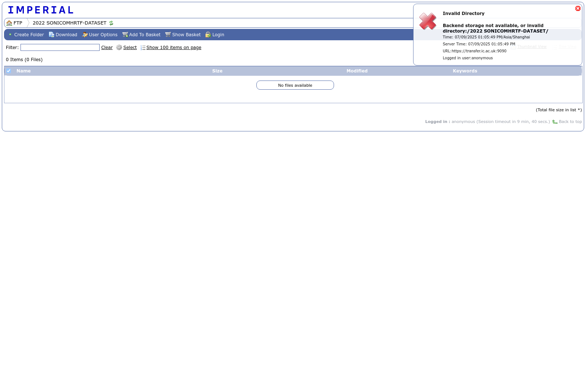
Task: Click the Thumbnail View link
Action: coord(532,47)
